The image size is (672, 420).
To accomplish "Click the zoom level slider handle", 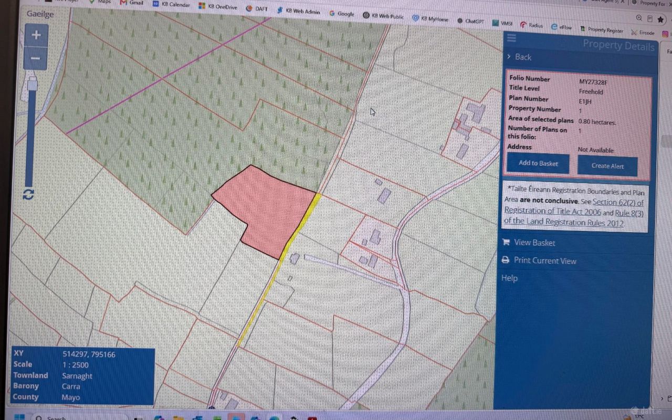I will click(33, 83).
